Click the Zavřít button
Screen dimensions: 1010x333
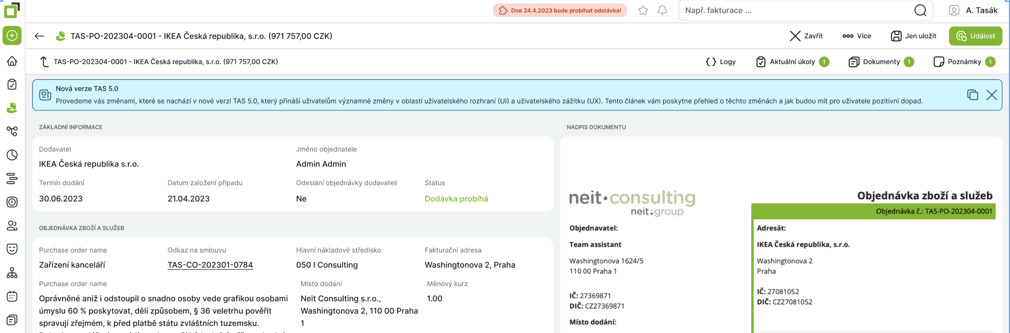[x=806, y=36]
